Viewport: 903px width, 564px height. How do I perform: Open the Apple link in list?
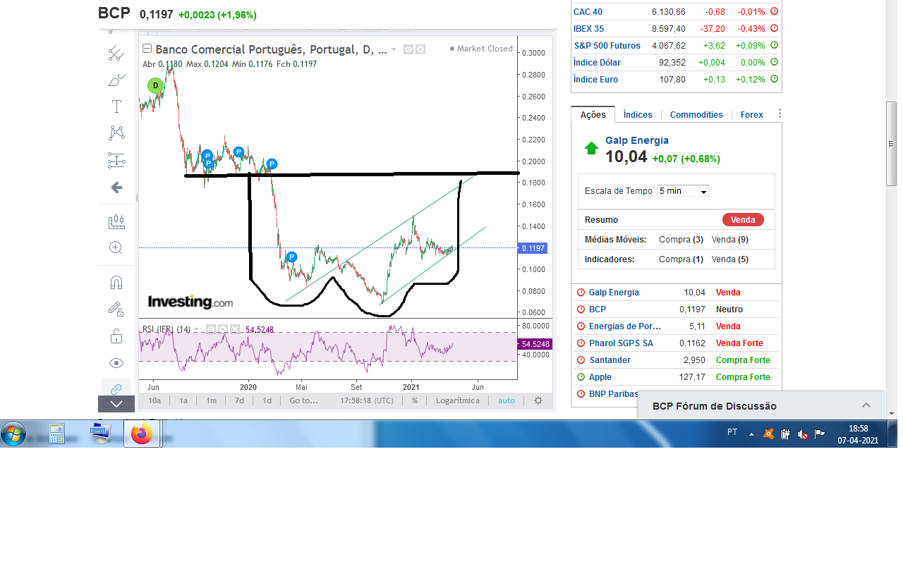pos(600,377)
